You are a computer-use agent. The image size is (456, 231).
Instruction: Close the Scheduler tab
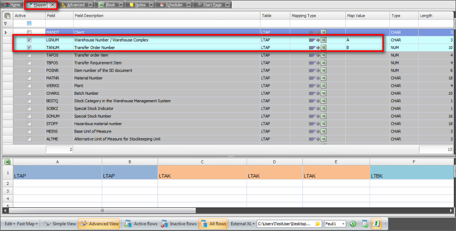[188, 4]
